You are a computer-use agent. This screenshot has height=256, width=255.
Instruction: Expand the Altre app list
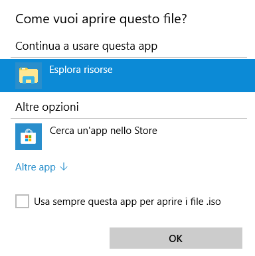(x=41, y=167)
